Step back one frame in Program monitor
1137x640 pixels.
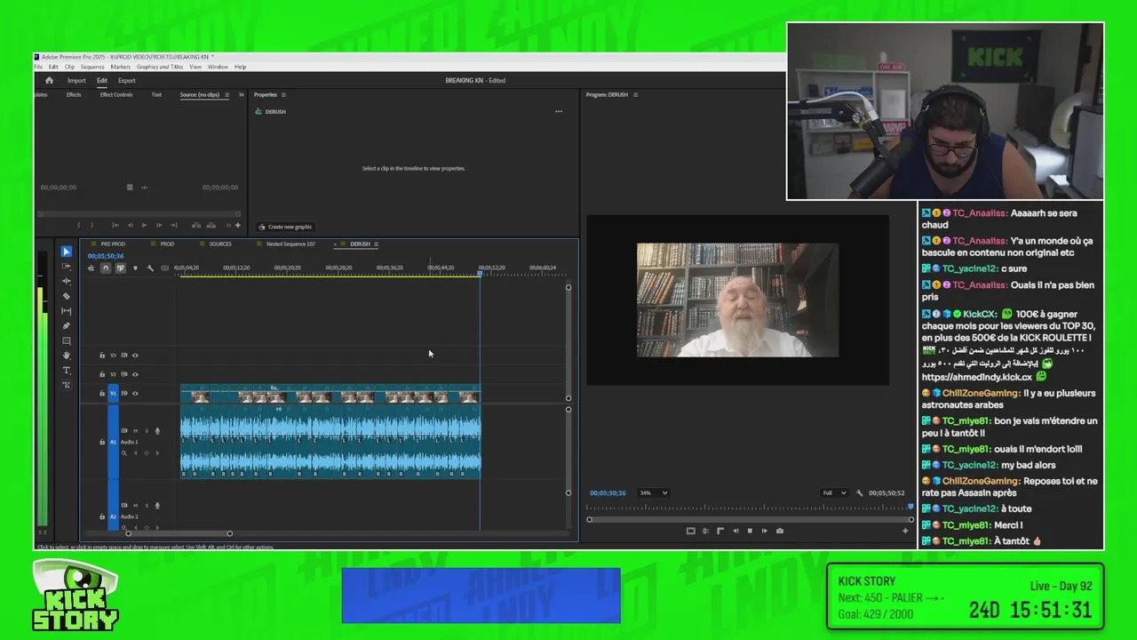pyautogui.click(x=735, y=531)
